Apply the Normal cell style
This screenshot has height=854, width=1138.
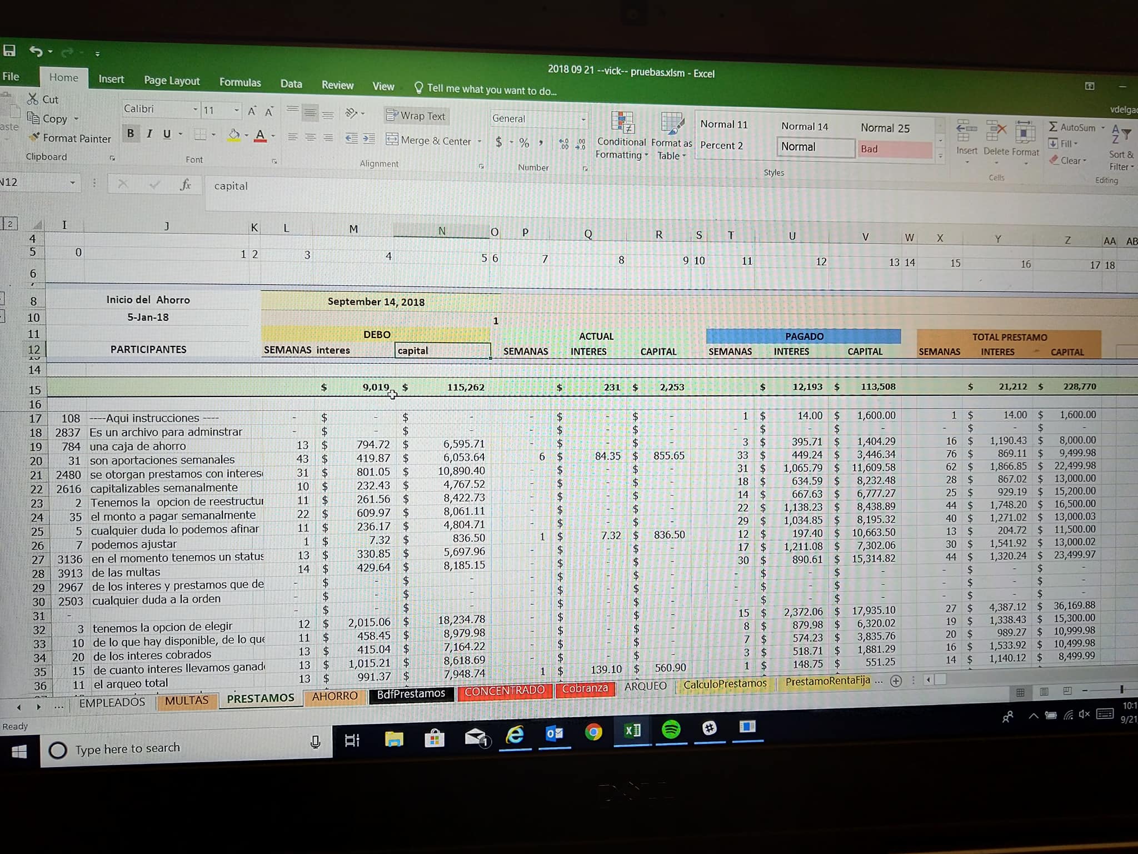[816, 147]
